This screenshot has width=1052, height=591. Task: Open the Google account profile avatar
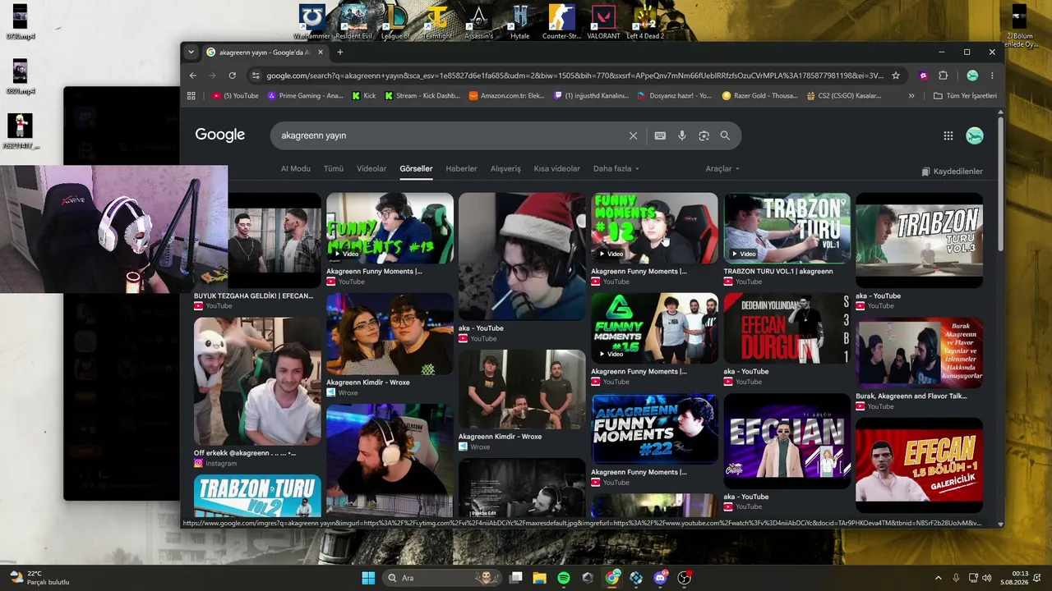coord(975,136)
